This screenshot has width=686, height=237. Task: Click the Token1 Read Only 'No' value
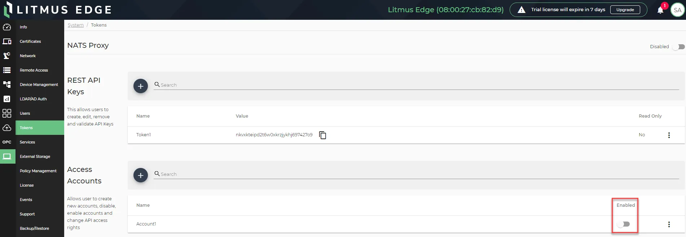pyautogui.click(x=642, y=135)
